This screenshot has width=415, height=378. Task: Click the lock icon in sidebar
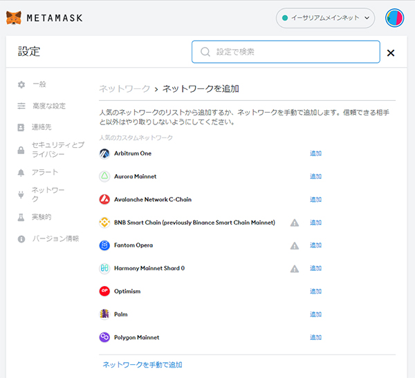(x=21, y=150)
